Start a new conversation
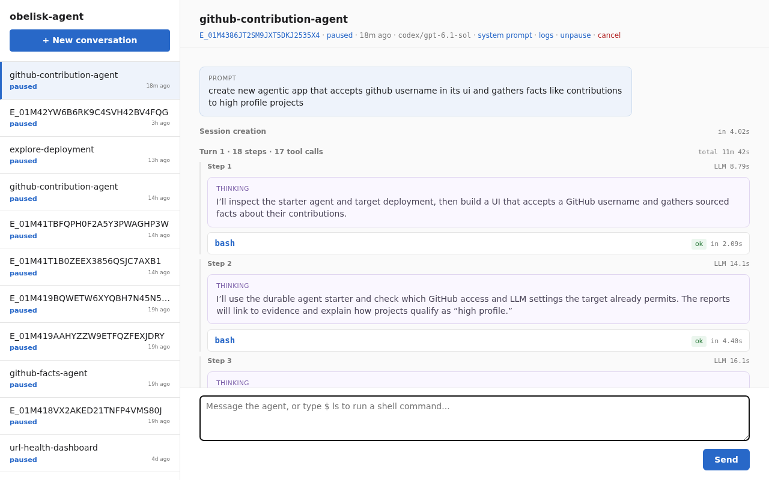769x480 pixels. (90, 40)
